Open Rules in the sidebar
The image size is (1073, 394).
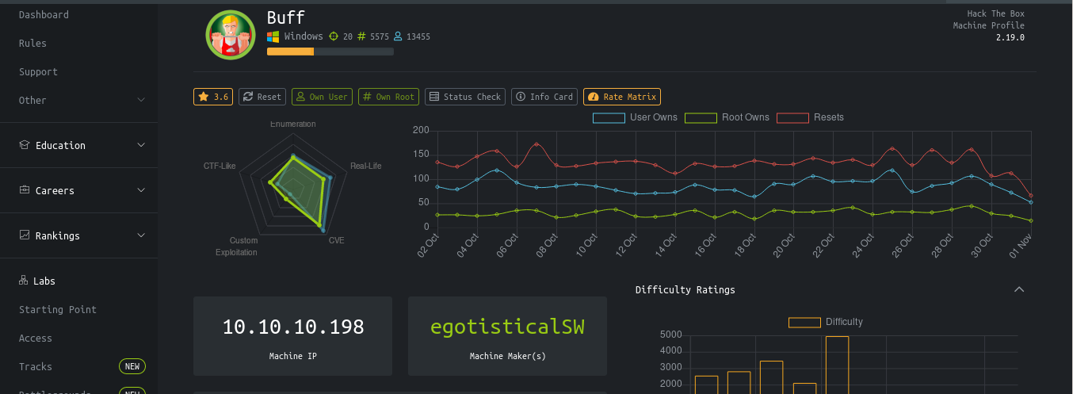(x=32, y=43)
